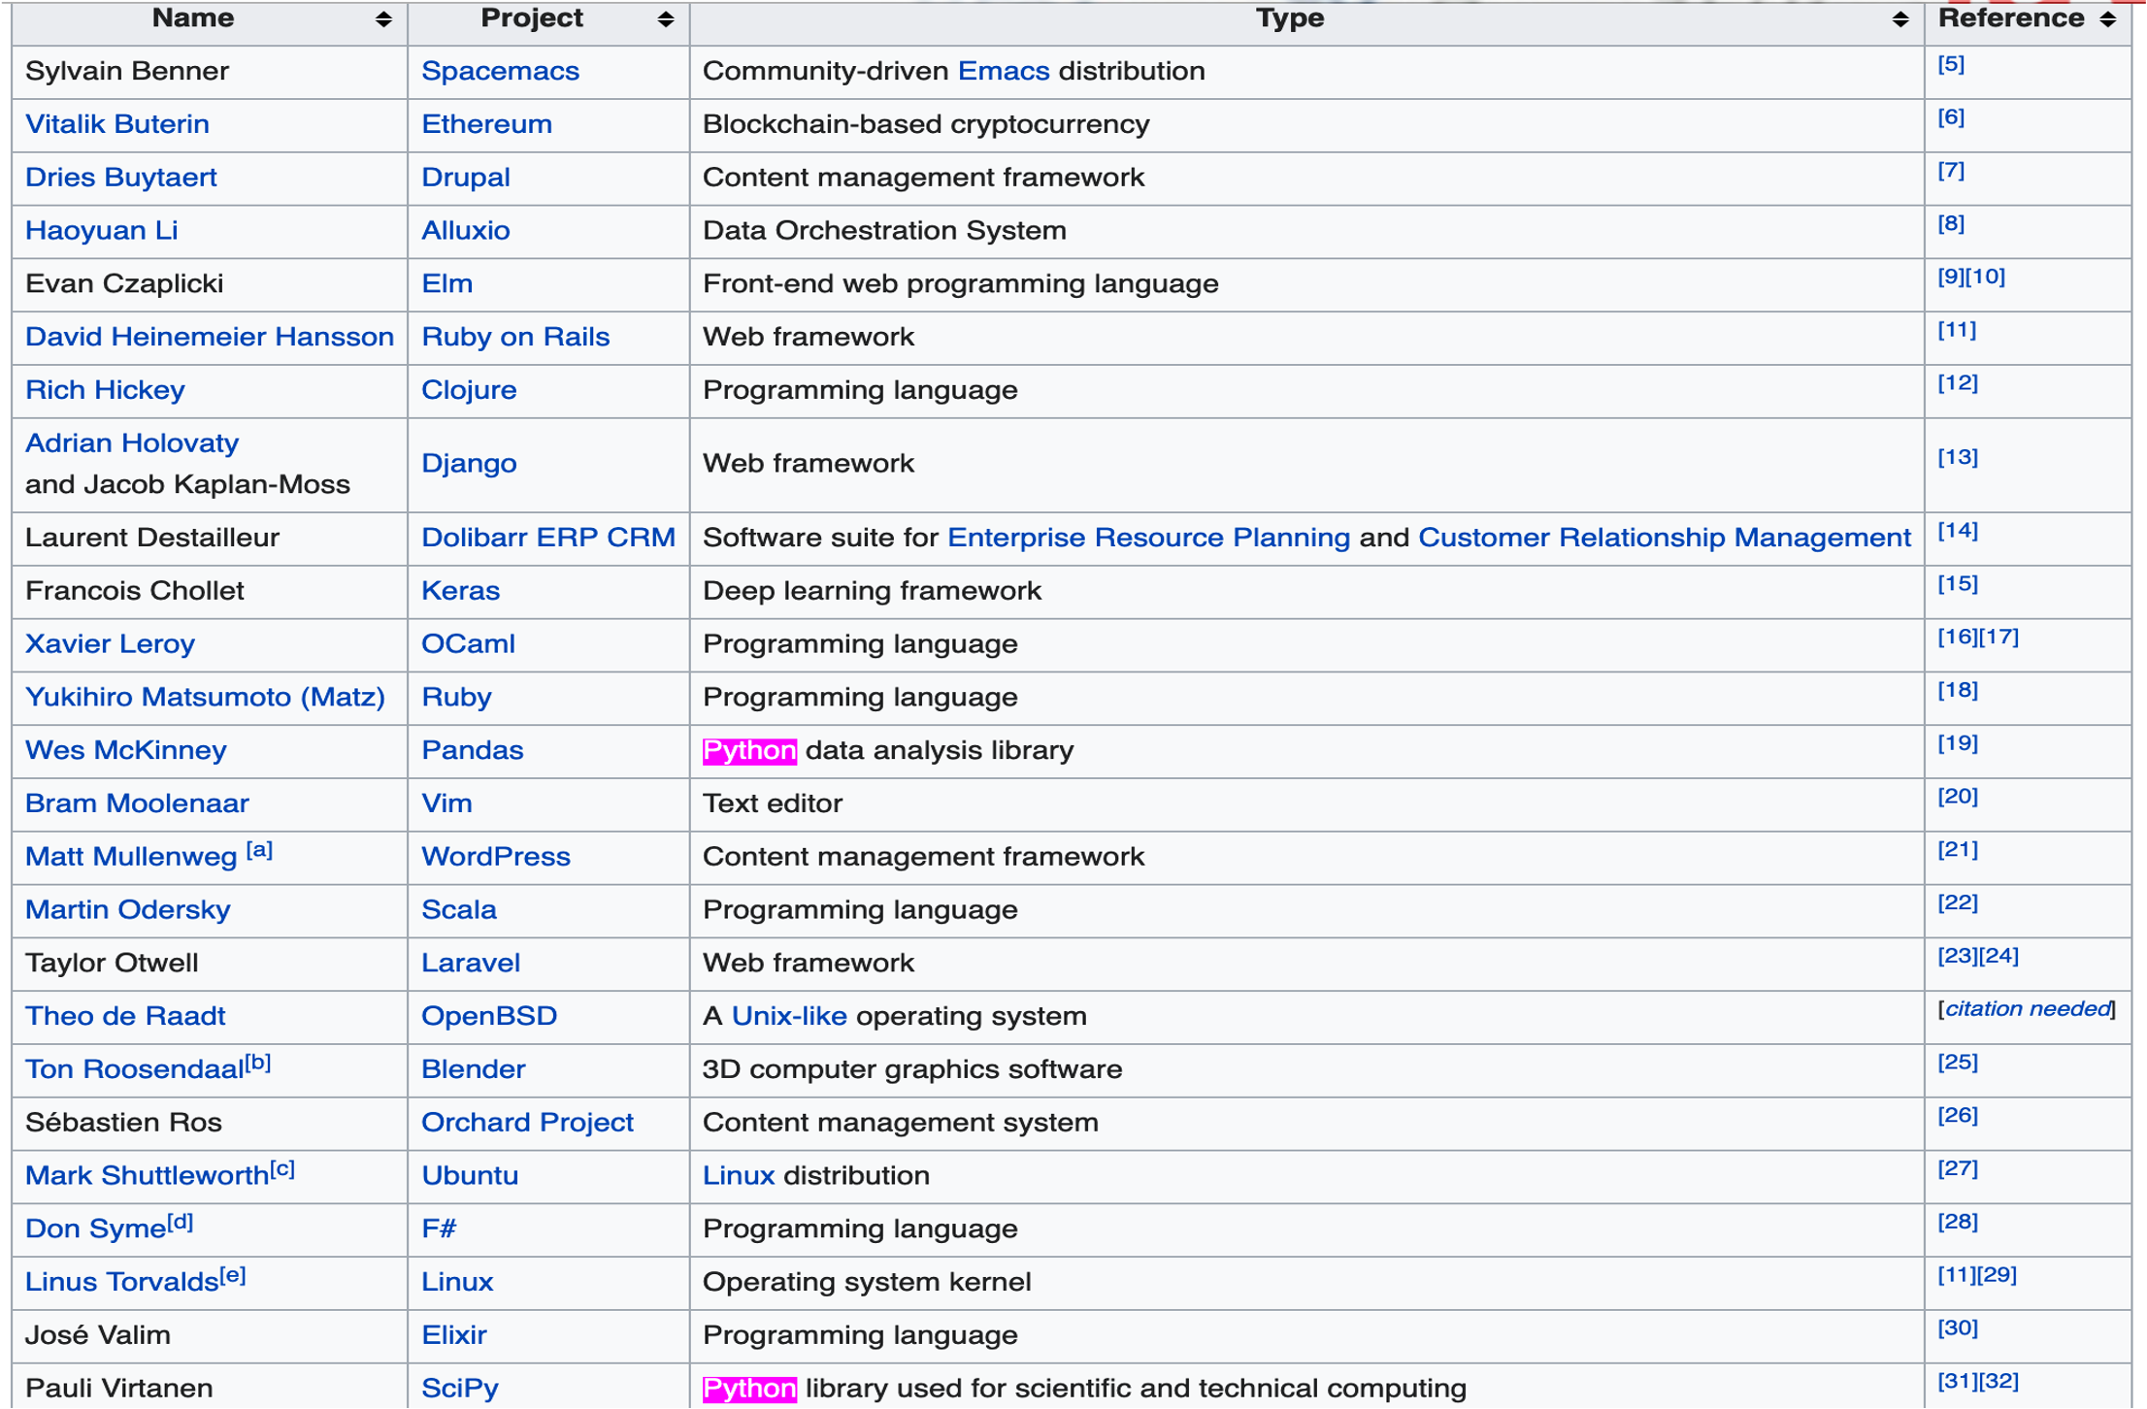Open the Ubuntu link
Viewport: 2147px width, 1409px height.
point(470,1177)
